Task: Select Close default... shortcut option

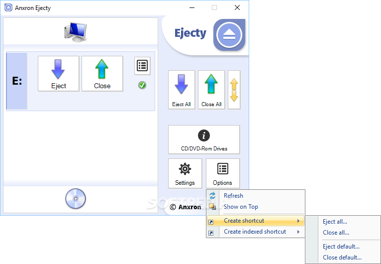Action: [342, 258]
